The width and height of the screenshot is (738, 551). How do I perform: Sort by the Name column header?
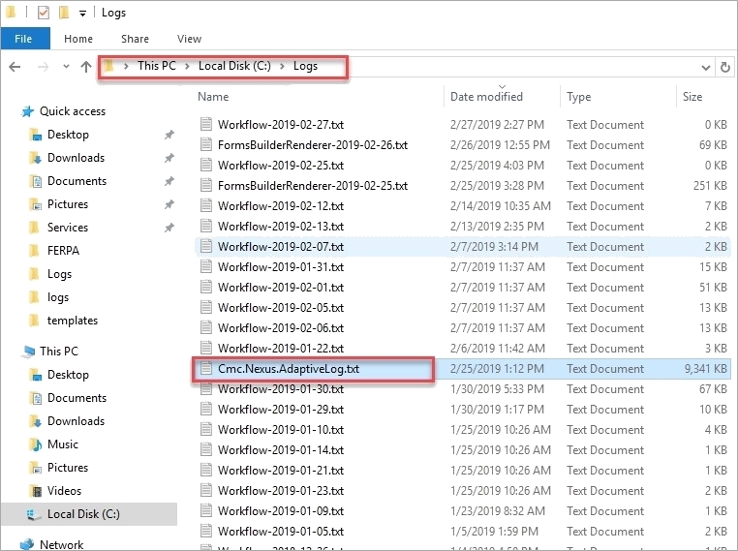pyautogui.click(x=213, y=97)
